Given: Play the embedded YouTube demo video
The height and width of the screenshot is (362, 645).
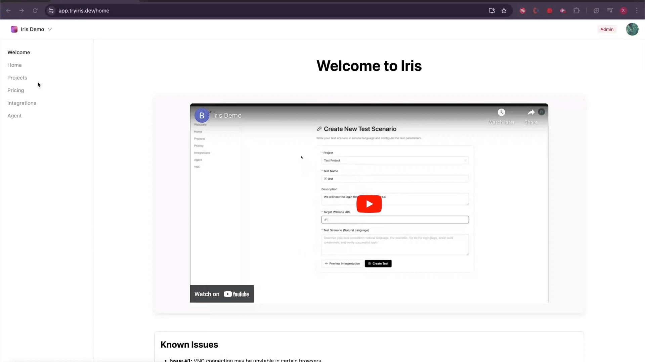Looking at the screenshot, I should [369, 204].
